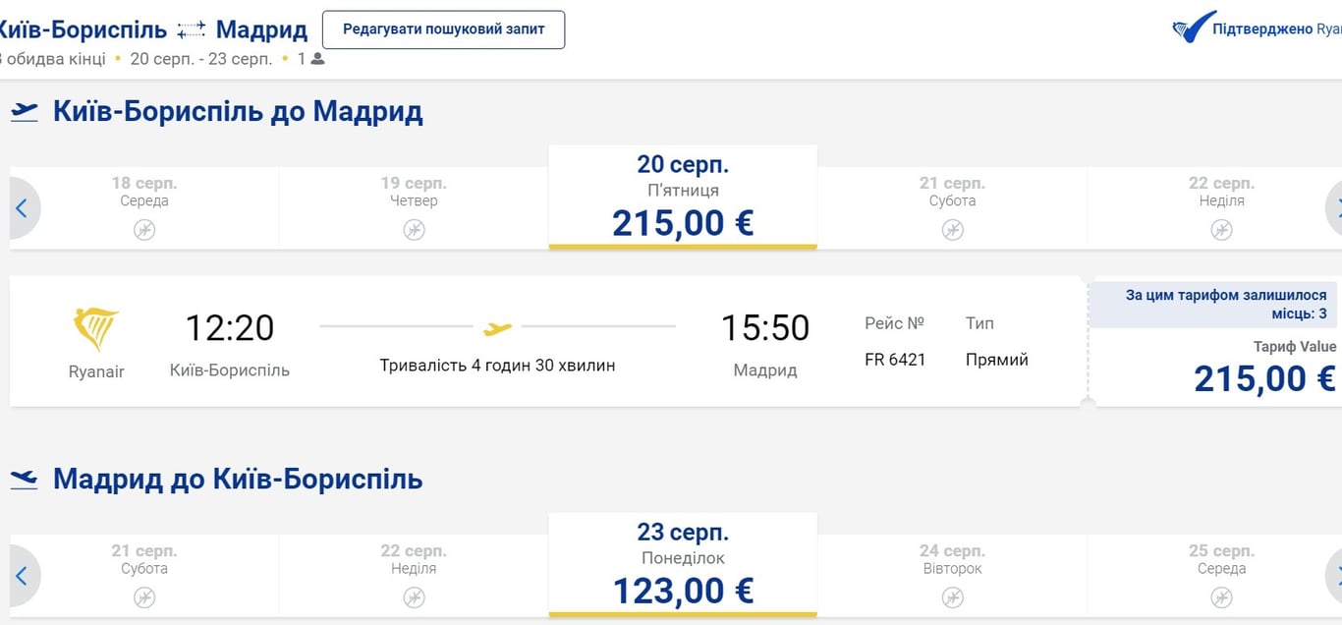Click the no-flight icon under 18 серп.
The height and width of the screenshot is (625, 1342).
[144, 230]
